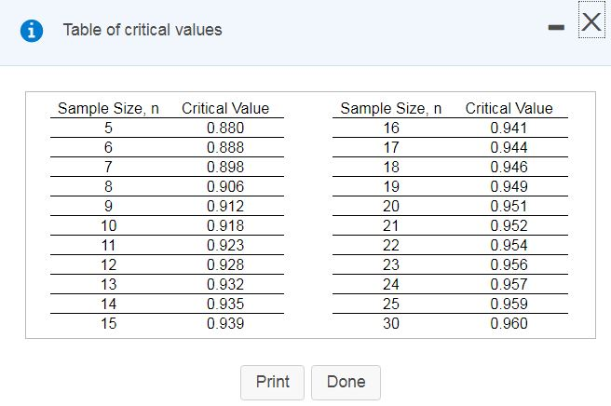This screenshot has width=611, height=406.
Task: Click sample size 20 cell
Action: [391, 206]
